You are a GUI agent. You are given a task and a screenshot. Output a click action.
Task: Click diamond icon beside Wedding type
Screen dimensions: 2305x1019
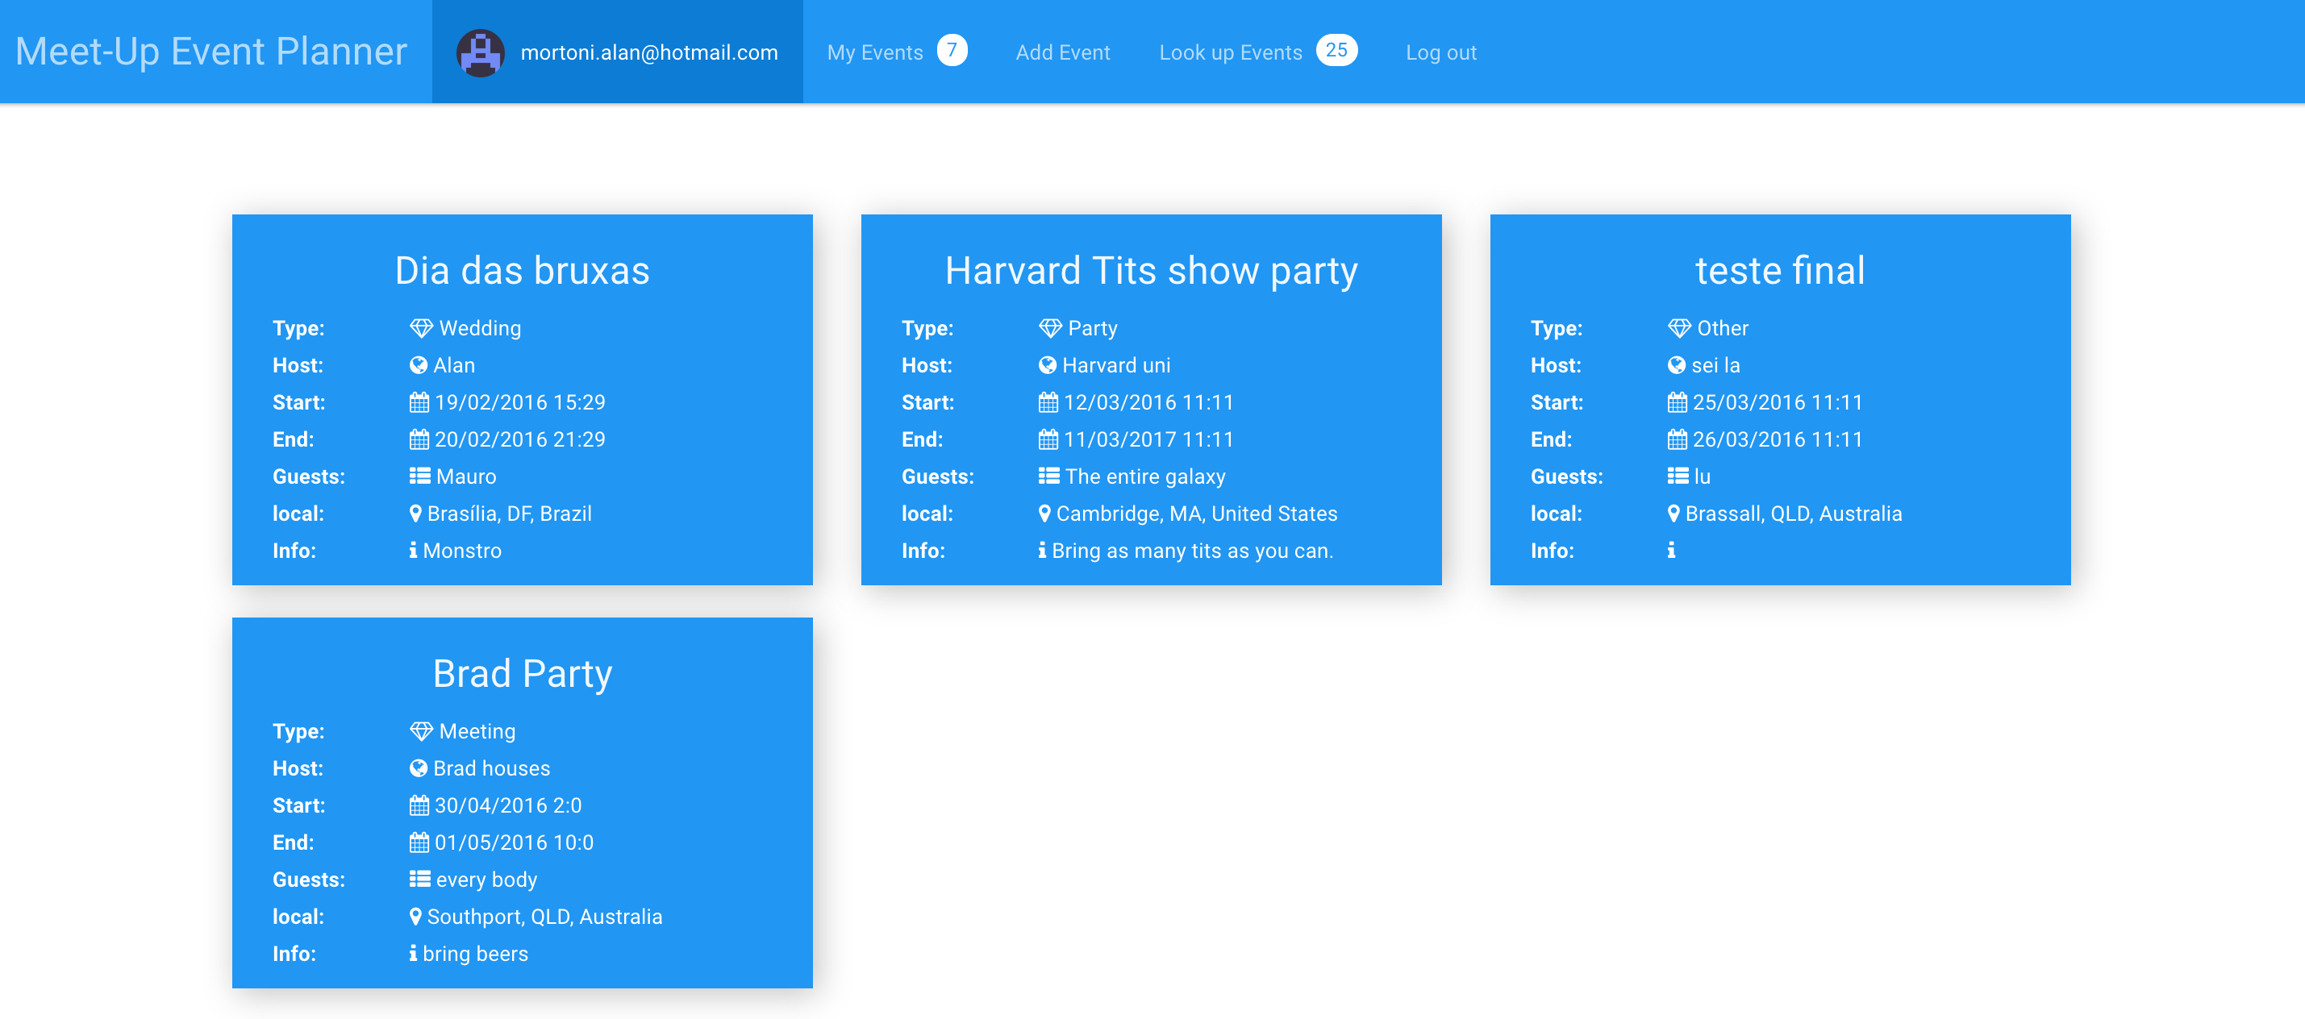[420, 328]
